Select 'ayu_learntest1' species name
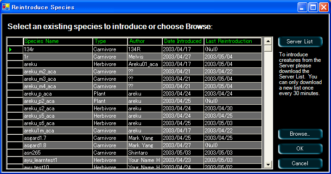Screen dimensions: 331x174 pos(58,160)
